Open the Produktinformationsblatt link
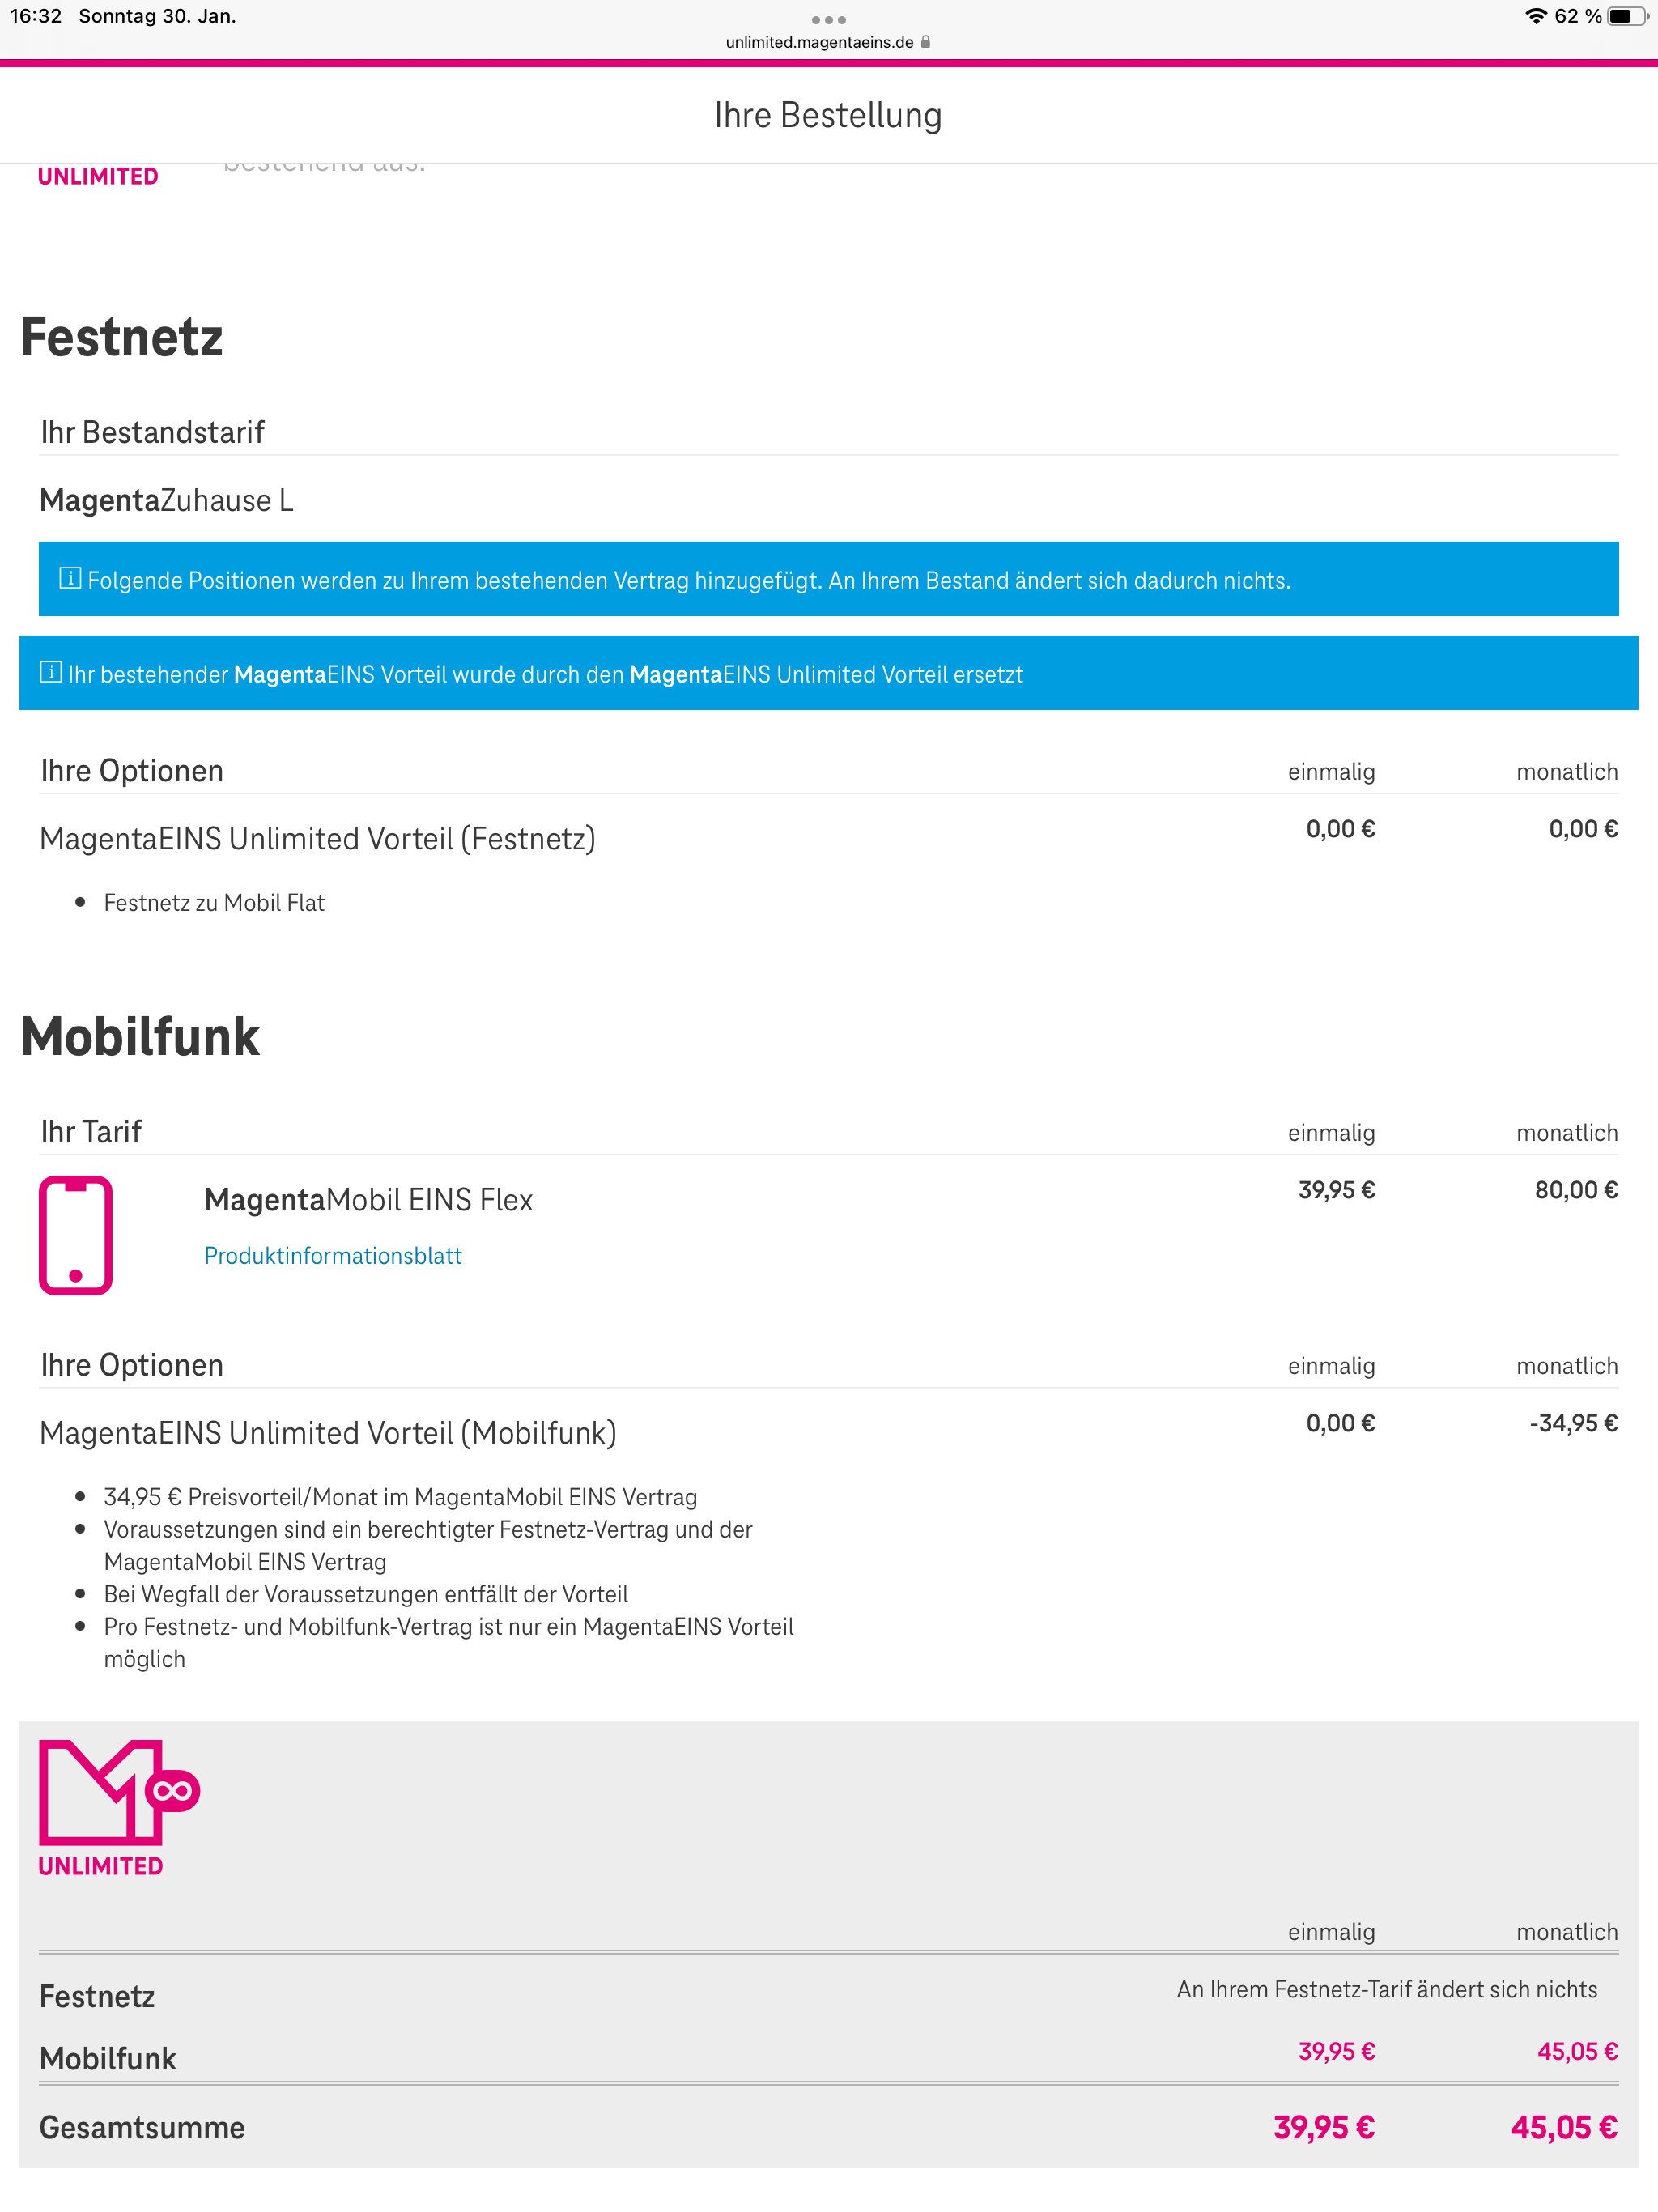This screenshot has width=1658, height=2212. [x=333, y=1256]
